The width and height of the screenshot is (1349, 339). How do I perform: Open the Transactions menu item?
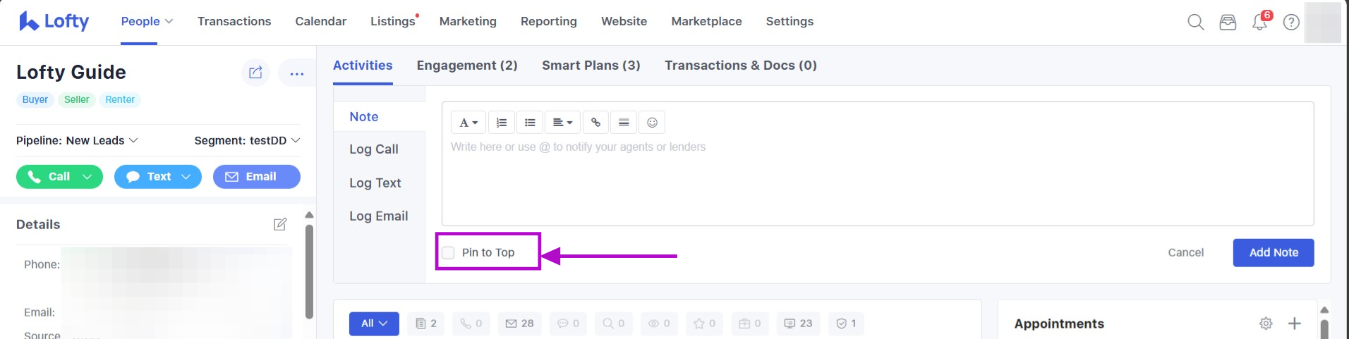click(234, 21)
